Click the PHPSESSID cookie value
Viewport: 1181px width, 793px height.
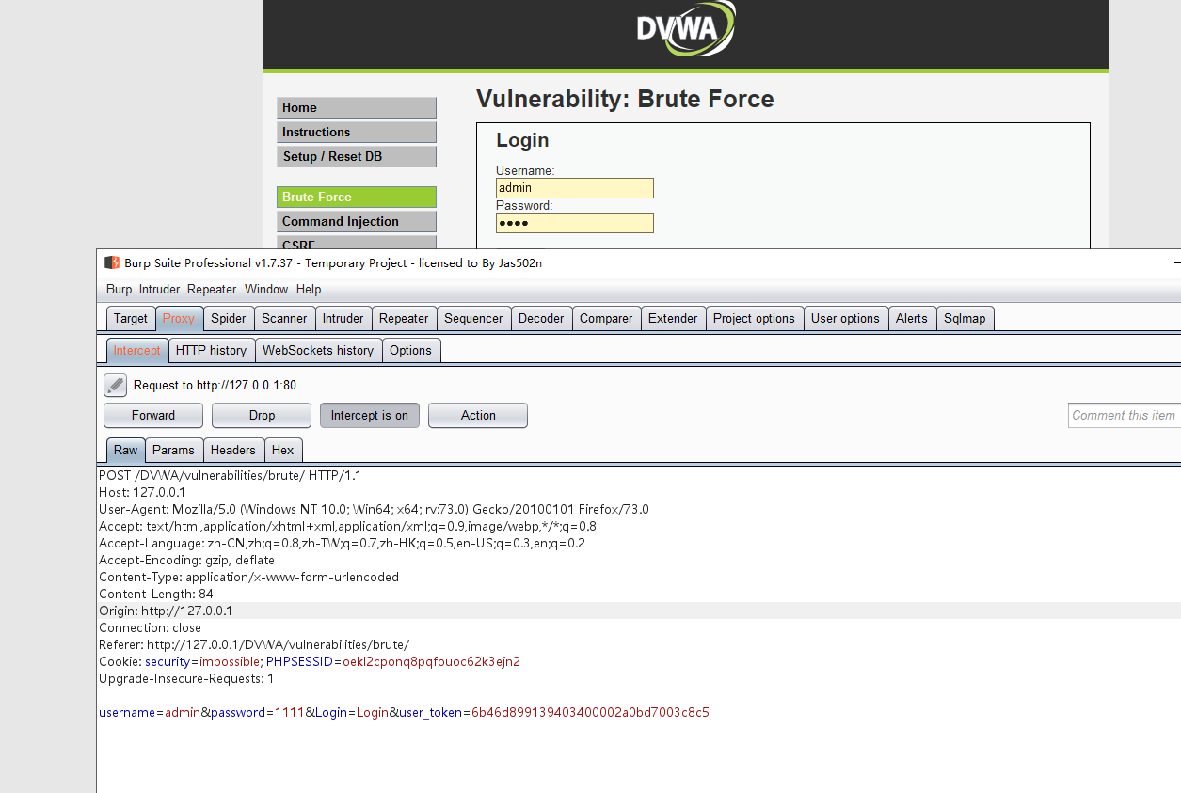[x=431, y=661]
